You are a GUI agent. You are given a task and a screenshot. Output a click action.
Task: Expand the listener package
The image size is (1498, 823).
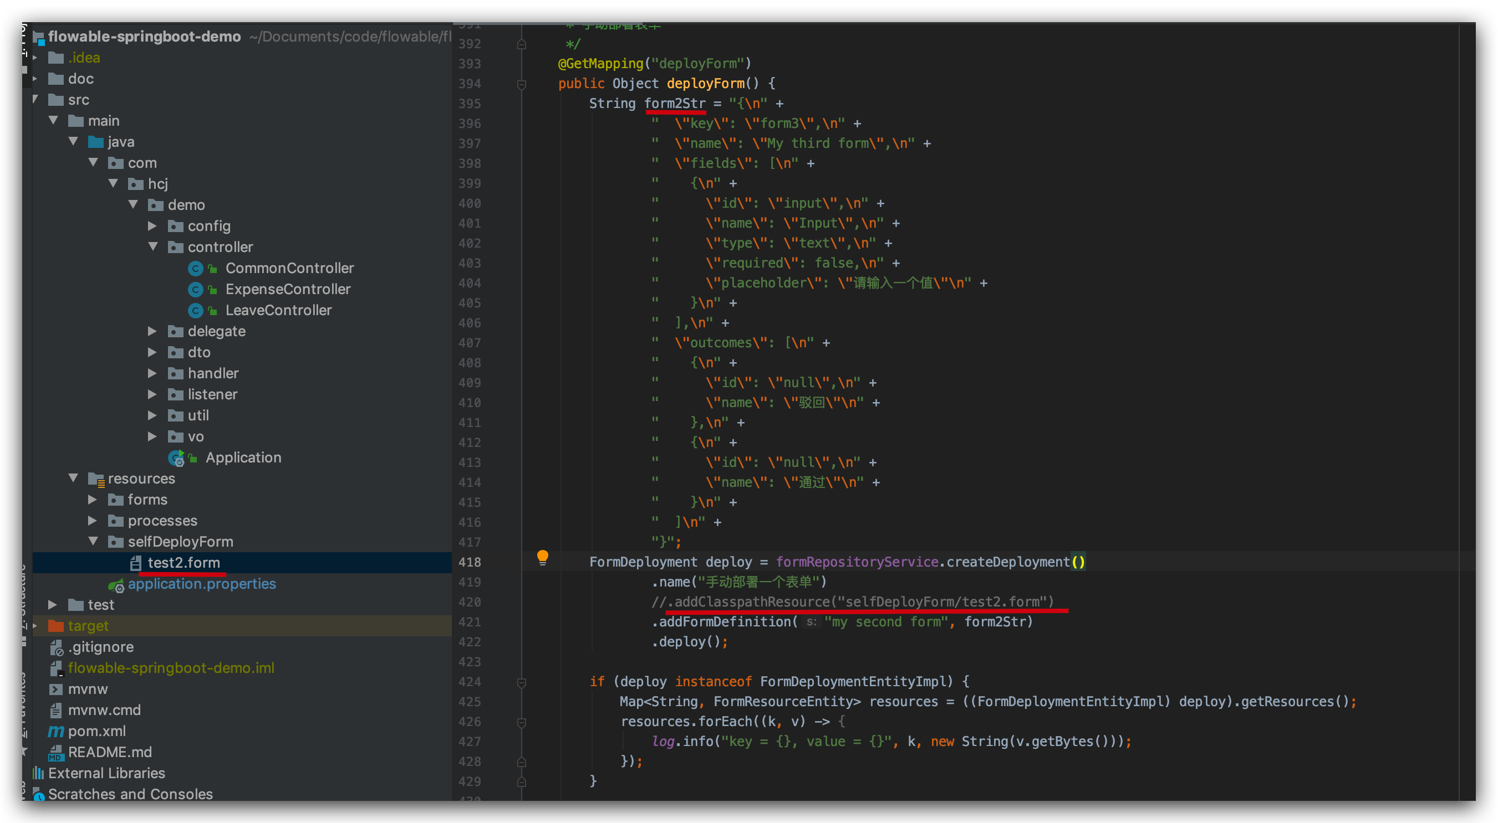152,394
